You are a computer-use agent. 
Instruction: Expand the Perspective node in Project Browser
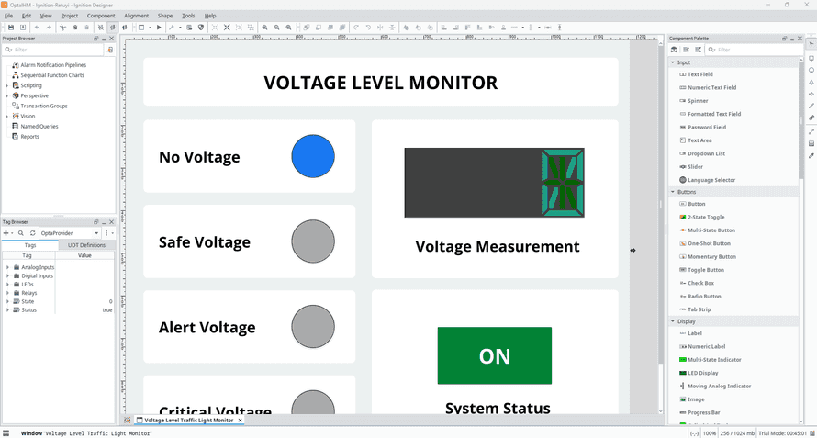pyautogui.click(x=7, y=95)
